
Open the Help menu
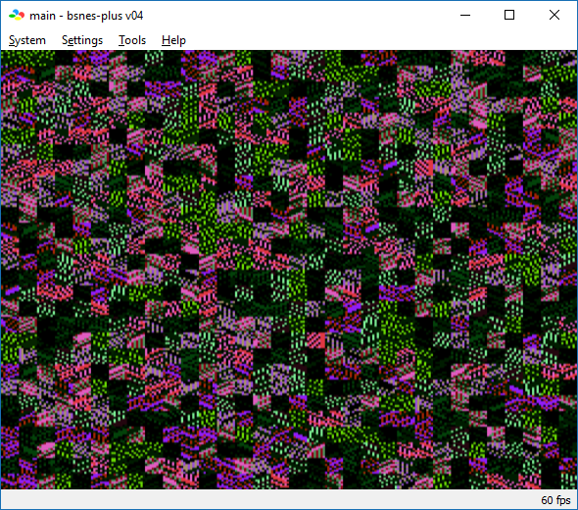coord(173,40)
